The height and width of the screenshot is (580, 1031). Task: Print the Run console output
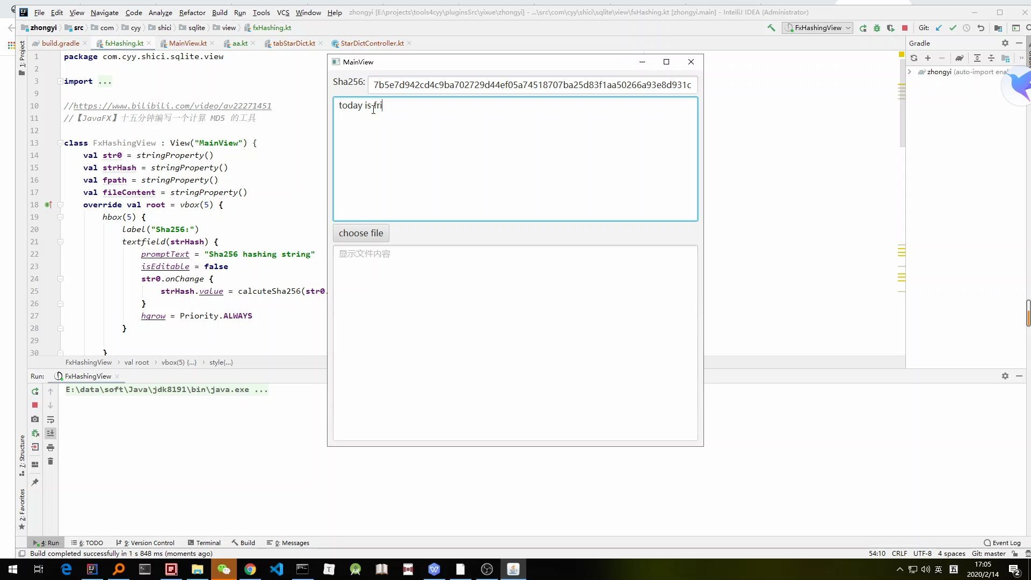click(50, 447)
